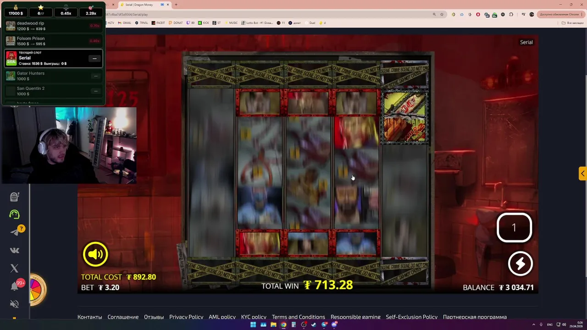Image resolution: width=587 pixels, height=330 pixels.
Task: Click the zoom magnifier in address bar
Action: click(434, 14)
